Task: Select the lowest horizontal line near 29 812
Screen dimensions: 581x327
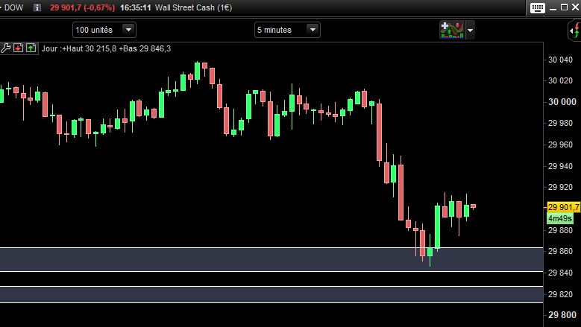Action: click(271, 302)
